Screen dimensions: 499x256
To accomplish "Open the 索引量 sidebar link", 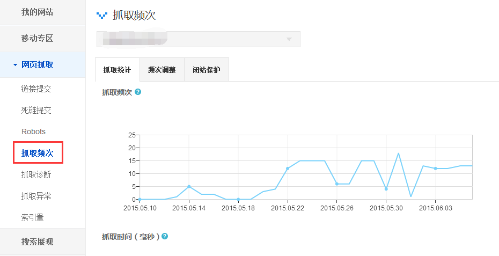I will tap(33, 217).
